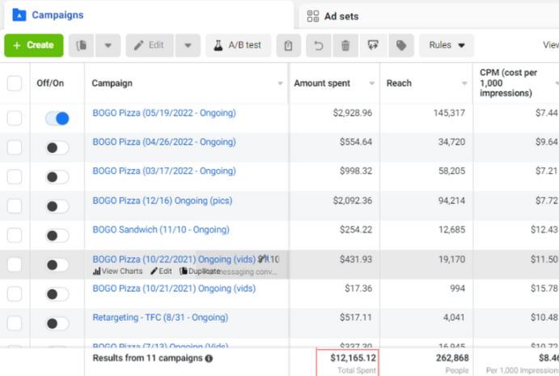The image size is (559, 376).
Task: Click the undo arrow icon
Action: tap(318, 45)
